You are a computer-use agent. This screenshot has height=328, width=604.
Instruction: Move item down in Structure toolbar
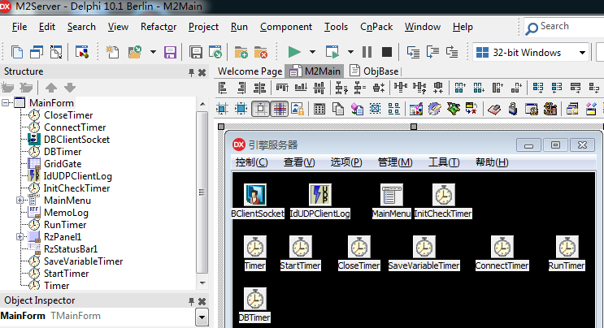(x=70, y=88)
